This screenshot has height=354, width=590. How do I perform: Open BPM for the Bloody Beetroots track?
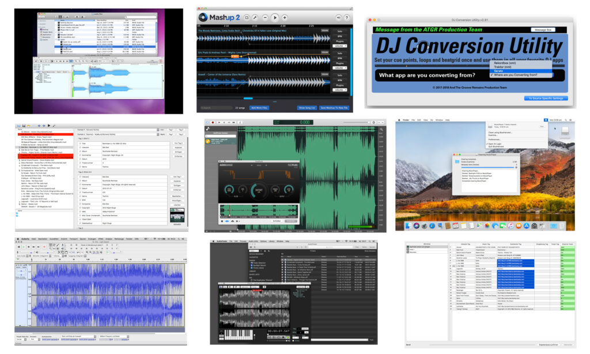pyautogui.click(x=340, y=36)
